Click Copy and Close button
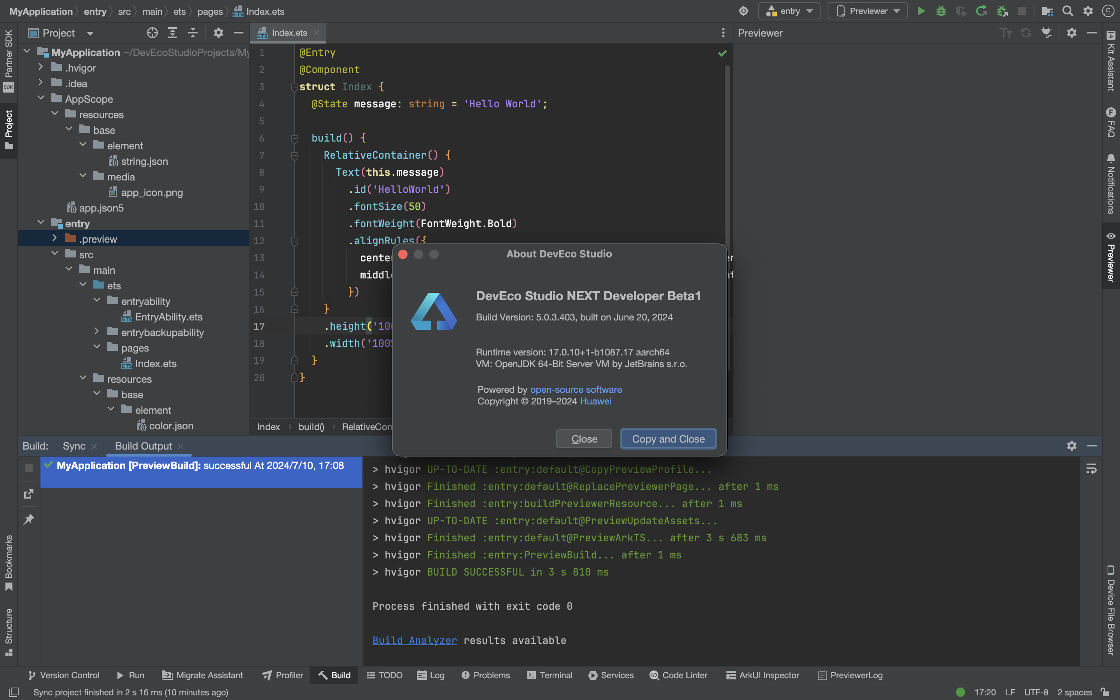 pos(668,439)
